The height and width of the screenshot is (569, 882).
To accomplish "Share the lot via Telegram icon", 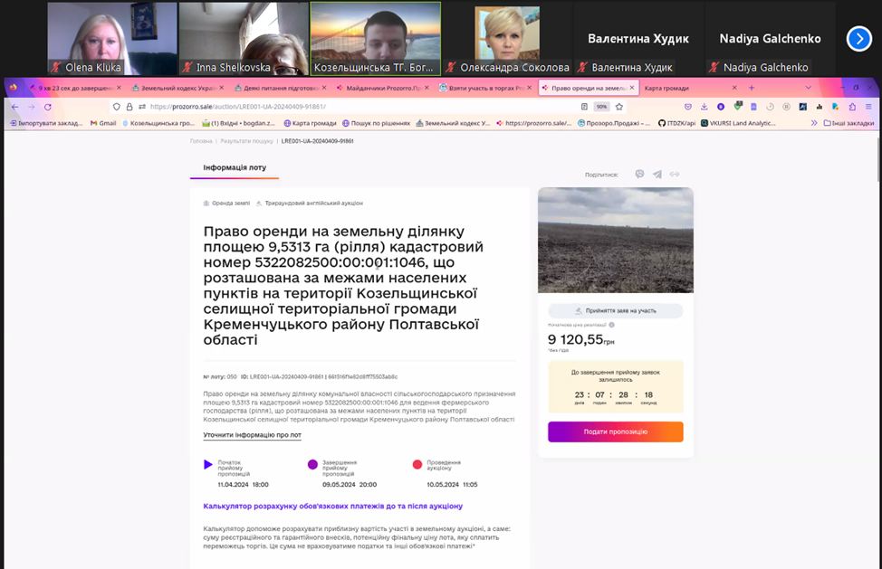I will coord(657,174).
